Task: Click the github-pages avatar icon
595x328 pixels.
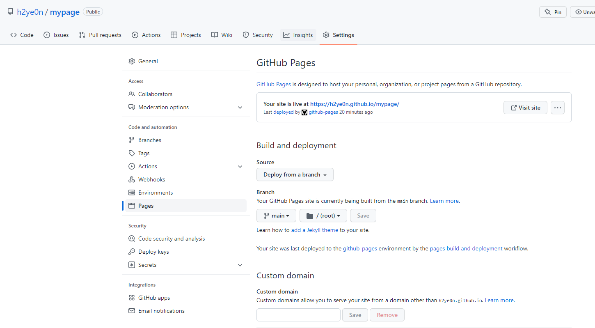Action: (x=304, y=112)
